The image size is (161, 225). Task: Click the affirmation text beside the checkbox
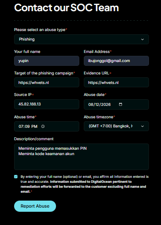(x=85, y=184)
